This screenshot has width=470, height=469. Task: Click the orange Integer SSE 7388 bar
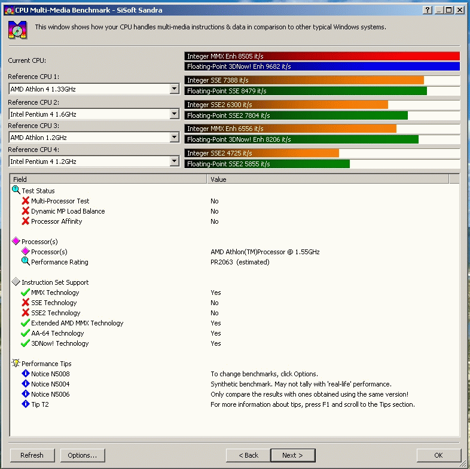304,80
